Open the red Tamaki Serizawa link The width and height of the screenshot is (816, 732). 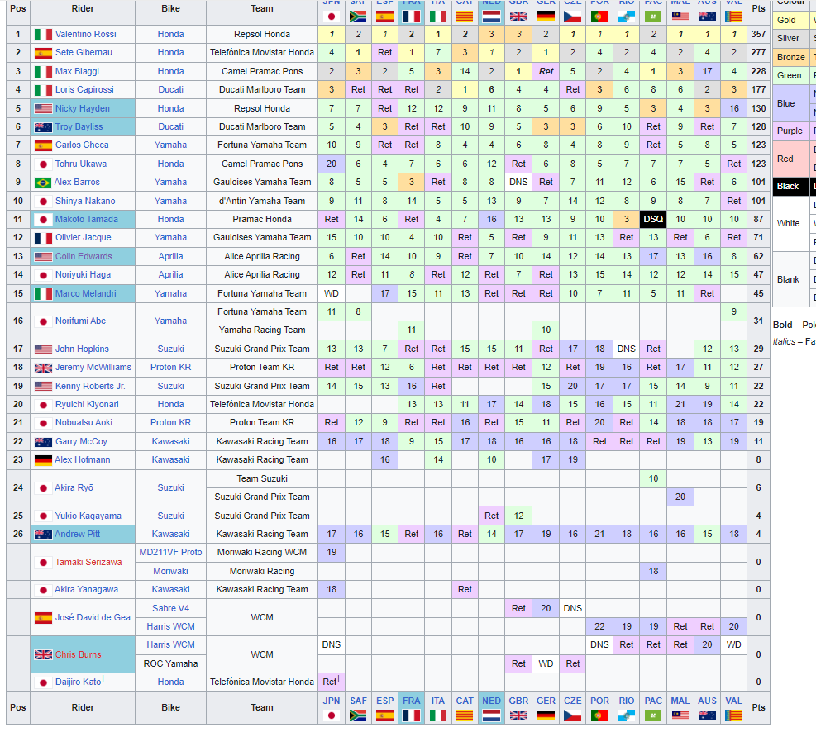click(x=88, y=562)
